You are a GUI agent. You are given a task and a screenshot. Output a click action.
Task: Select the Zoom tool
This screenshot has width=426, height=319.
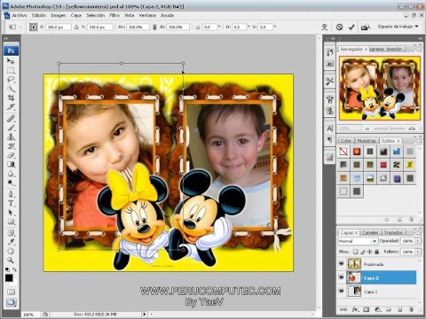(11, 260)
